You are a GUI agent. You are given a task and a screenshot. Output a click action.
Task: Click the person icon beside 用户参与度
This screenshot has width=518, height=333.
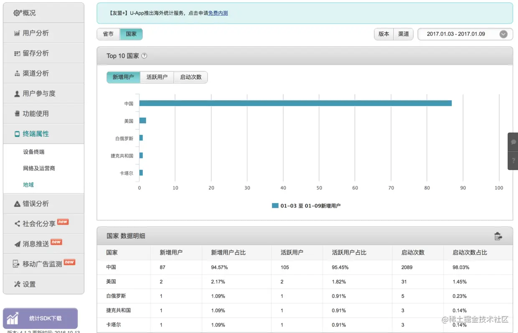pos(17,94)
